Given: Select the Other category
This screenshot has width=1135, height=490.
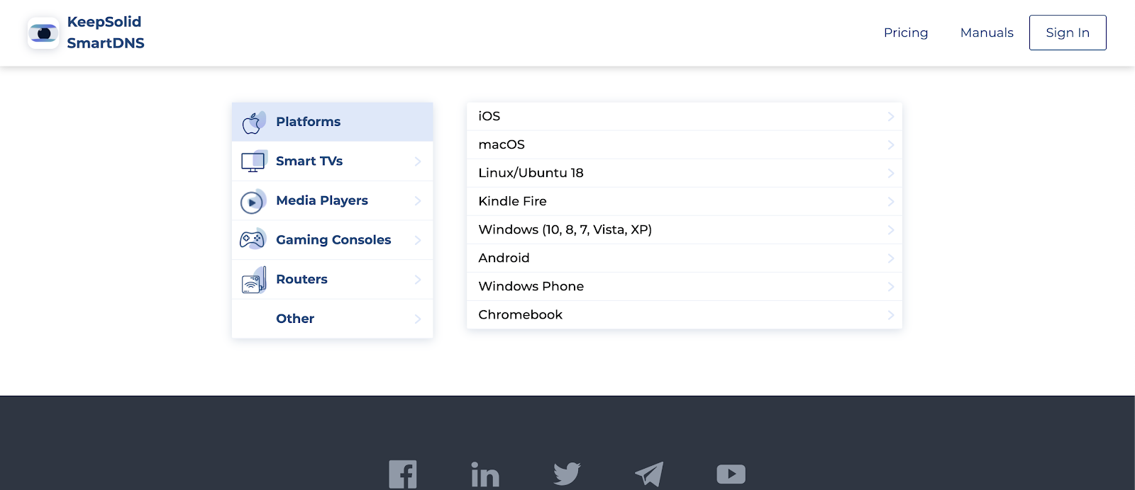Looking at the screenshot, I should coord(332,319).
